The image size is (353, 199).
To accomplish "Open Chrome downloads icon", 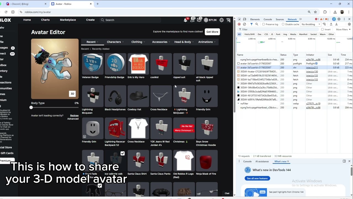I will [335, 12].
